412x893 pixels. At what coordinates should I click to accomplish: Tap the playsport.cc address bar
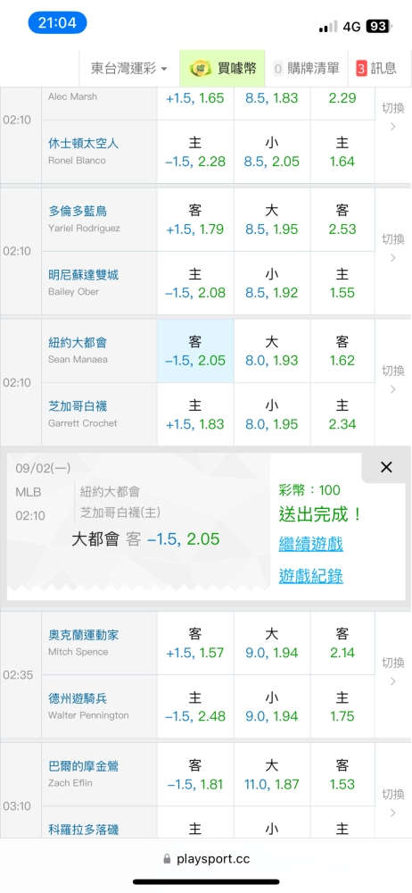[x=206, y=858]
